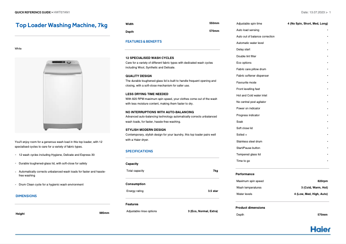The width and height of the screenshot is (346, 244).
Task: Click the Specifications section heading
Action: [139, 151]
